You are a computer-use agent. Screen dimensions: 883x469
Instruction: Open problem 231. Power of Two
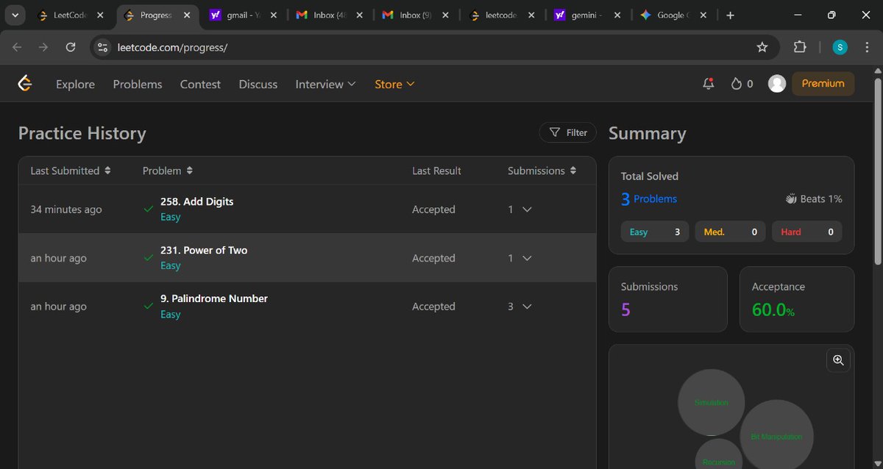click(204, 250)
